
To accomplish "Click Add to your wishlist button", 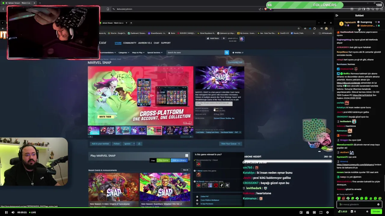I will click(100, 144).
